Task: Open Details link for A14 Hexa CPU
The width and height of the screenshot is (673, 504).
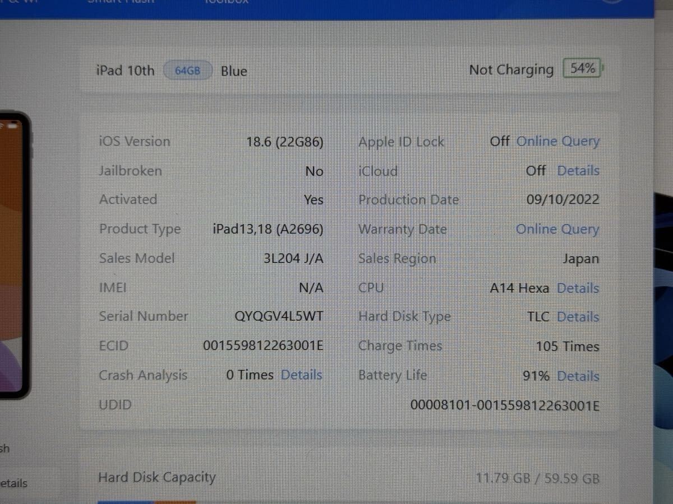Action: (x=578, y=288)
